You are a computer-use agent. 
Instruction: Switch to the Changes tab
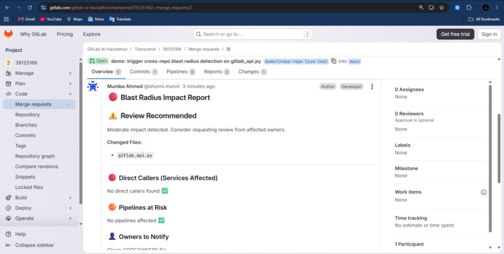[x=253, y=72]
